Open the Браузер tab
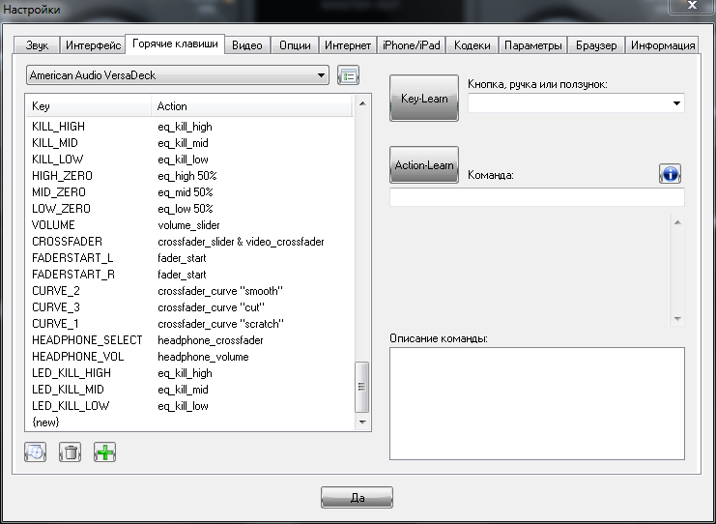This screenshot has height=524, width=716. tap(596, 45)
